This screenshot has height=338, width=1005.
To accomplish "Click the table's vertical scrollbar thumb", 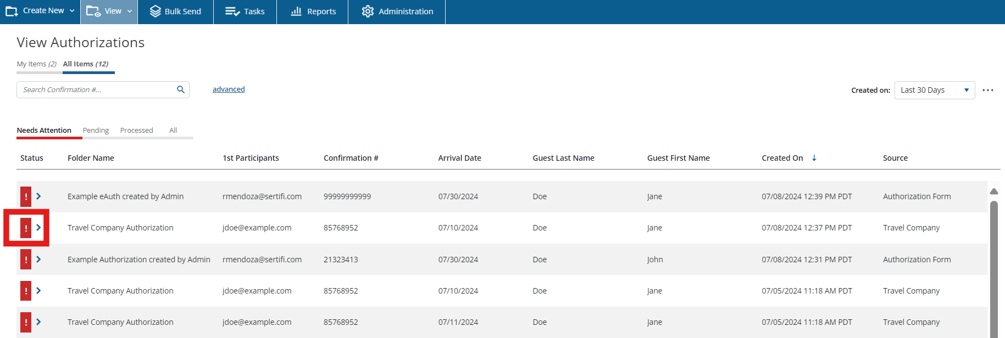I will [994, 269].
